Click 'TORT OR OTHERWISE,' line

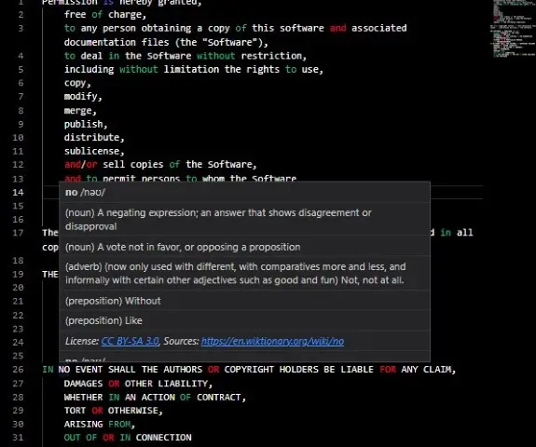coord(114,411)
